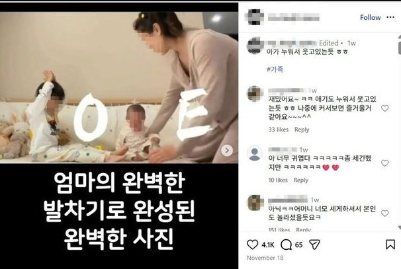Open the post author's profile picture
The width and height of the screenshot is (401, 269).
click(x=255, y=17)
